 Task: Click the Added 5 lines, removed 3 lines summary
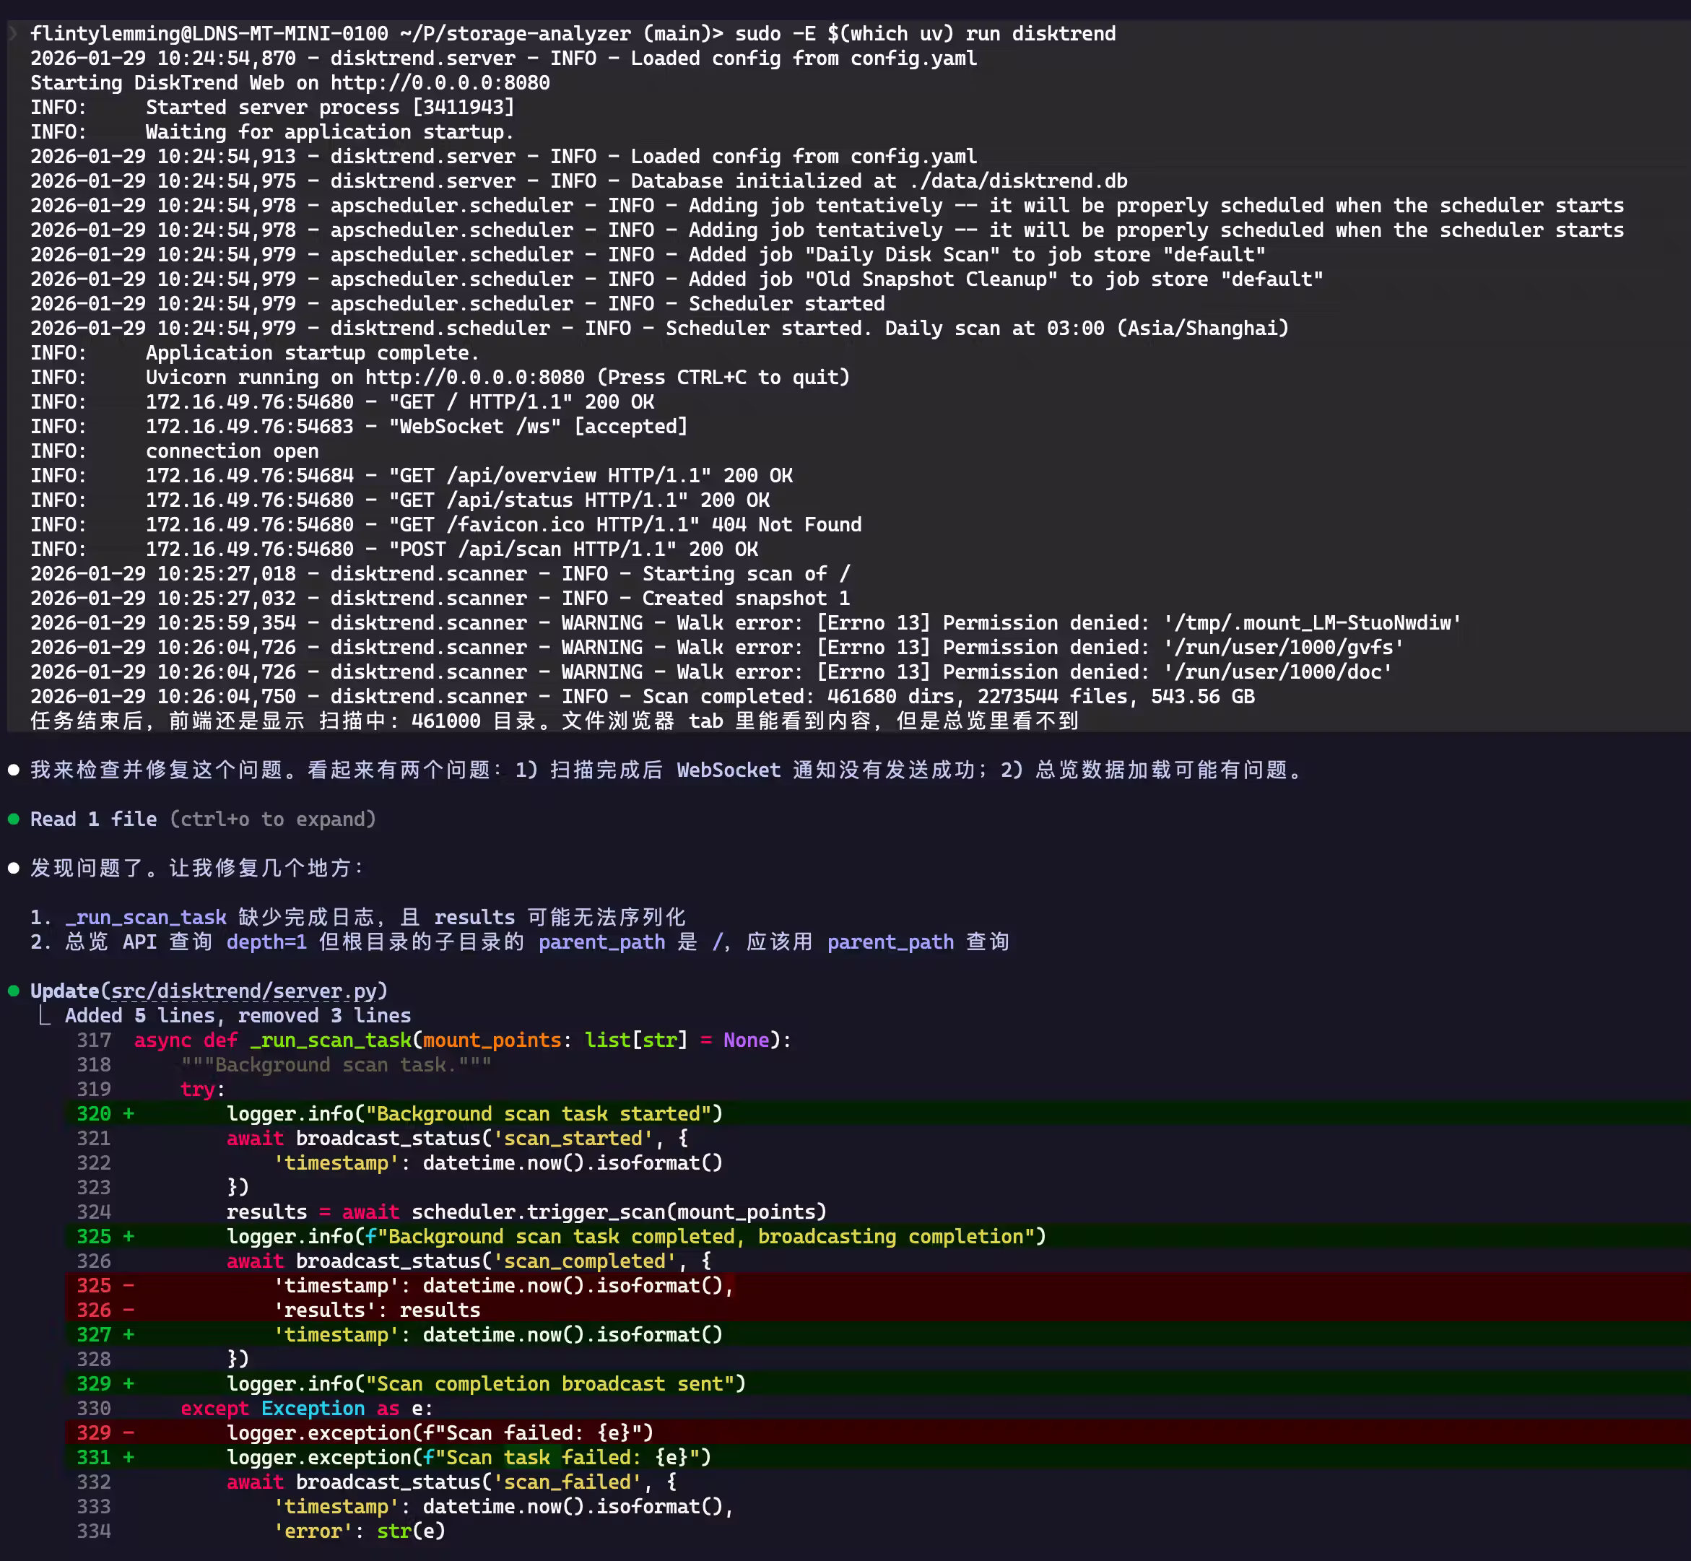point(238,1015)
